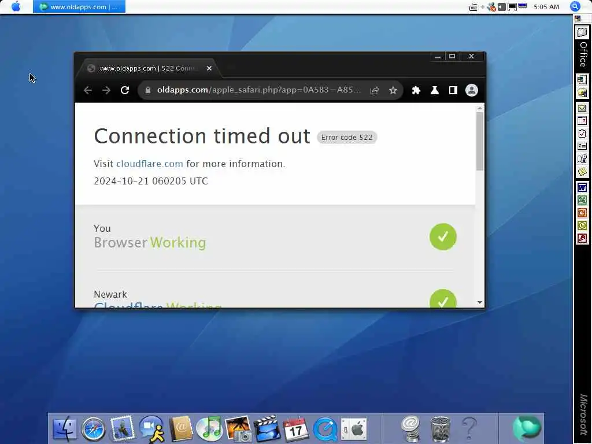The width and height of the screenshot is (592, 444).
Task: Select the oldapps.com 522 browser tab
Action: click(x=148, y=68)
